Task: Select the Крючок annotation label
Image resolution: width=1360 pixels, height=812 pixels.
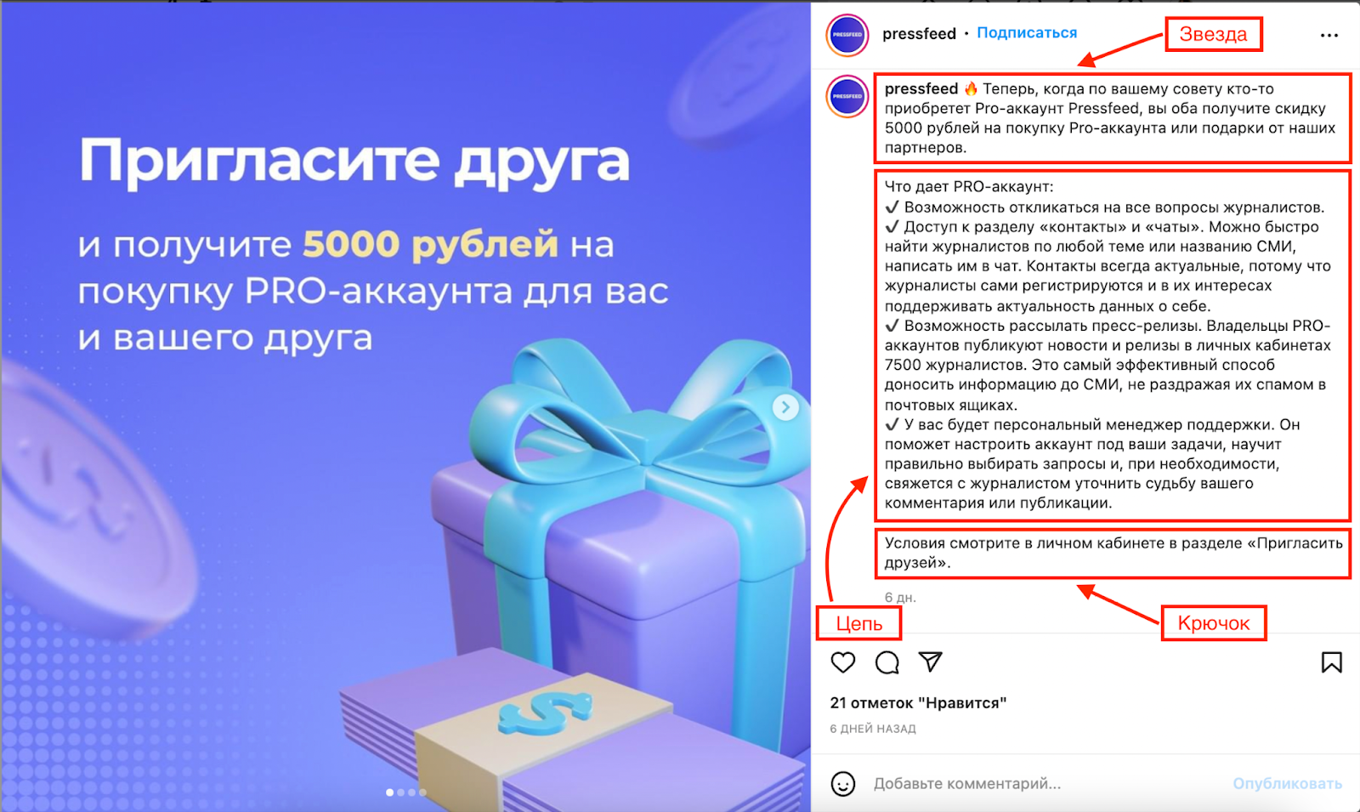Action: tap(1213, 623)
